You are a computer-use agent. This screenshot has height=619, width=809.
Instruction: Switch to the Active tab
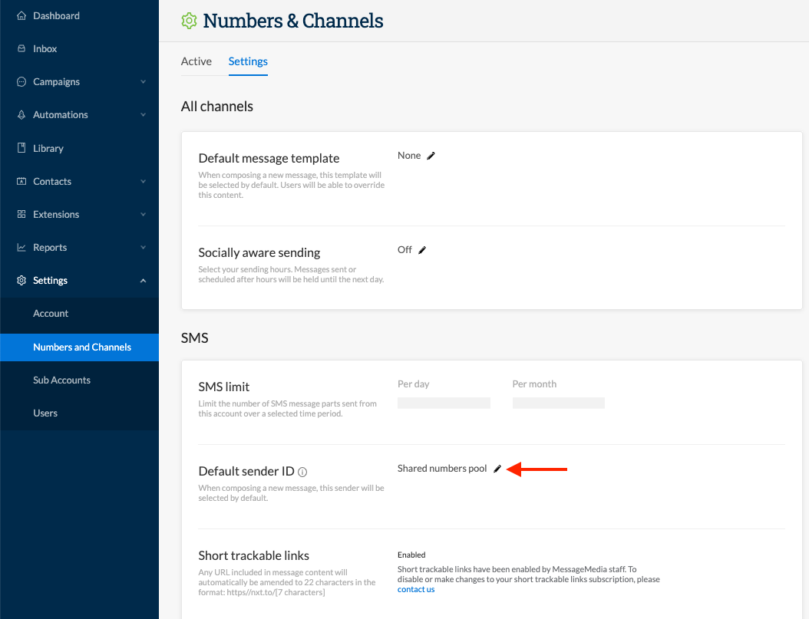196,61
